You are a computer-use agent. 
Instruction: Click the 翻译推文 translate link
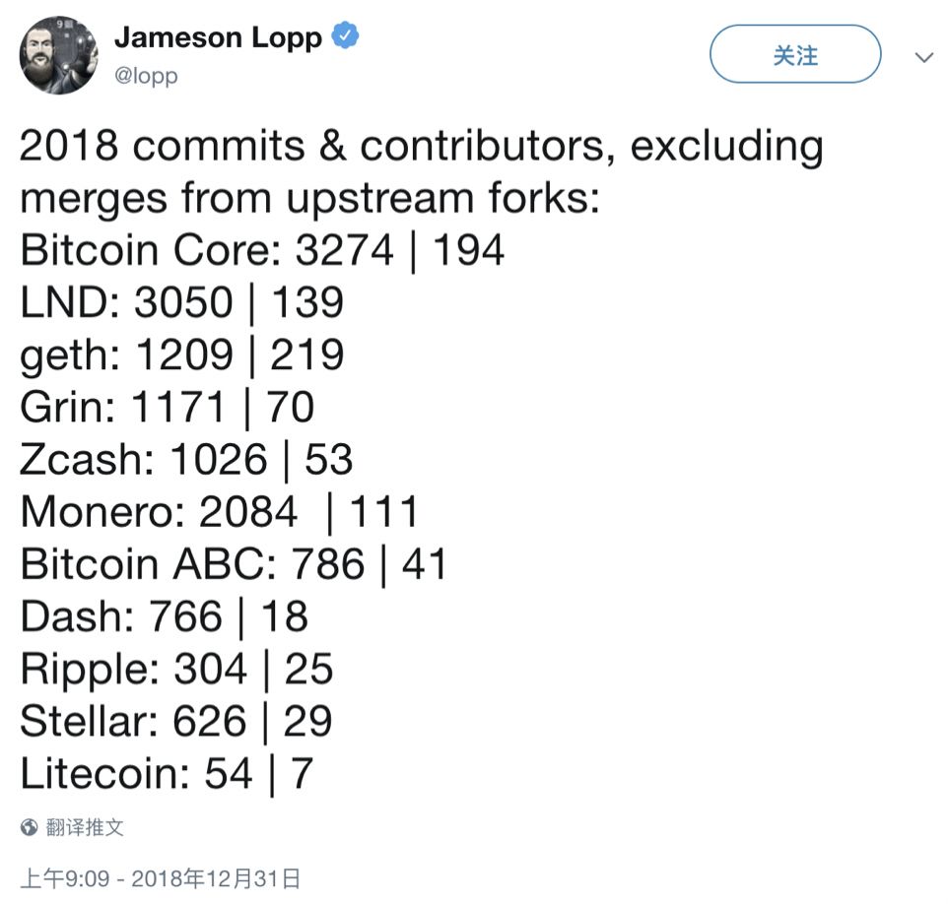(86, 827)
